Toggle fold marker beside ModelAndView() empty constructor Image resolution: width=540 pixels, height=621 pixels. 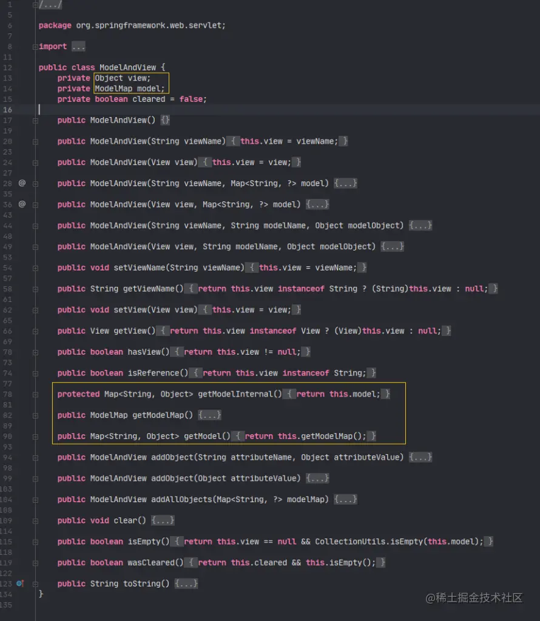point(35,121)
